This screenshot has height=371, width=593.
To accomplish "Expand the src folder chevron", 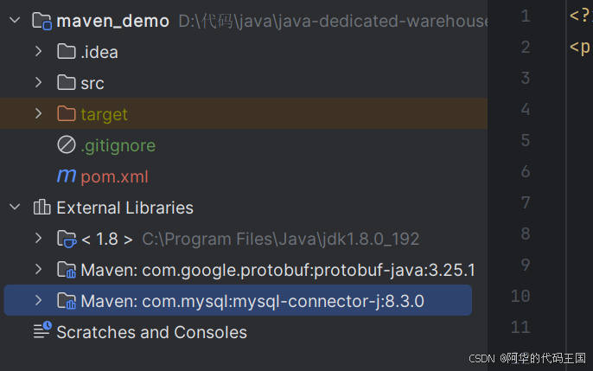I will coord(38,83).
